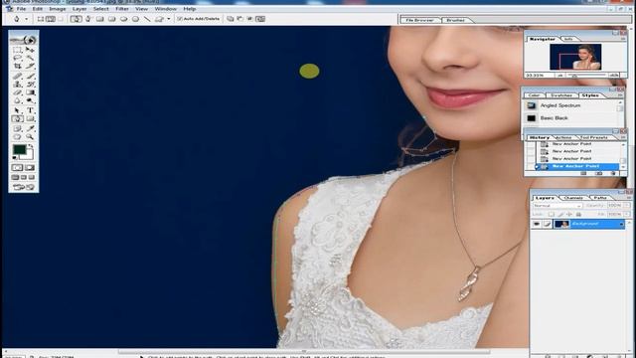This screenshot has width=636, height=358.
Task: Open the File menu
Action: tap(21, 9)
